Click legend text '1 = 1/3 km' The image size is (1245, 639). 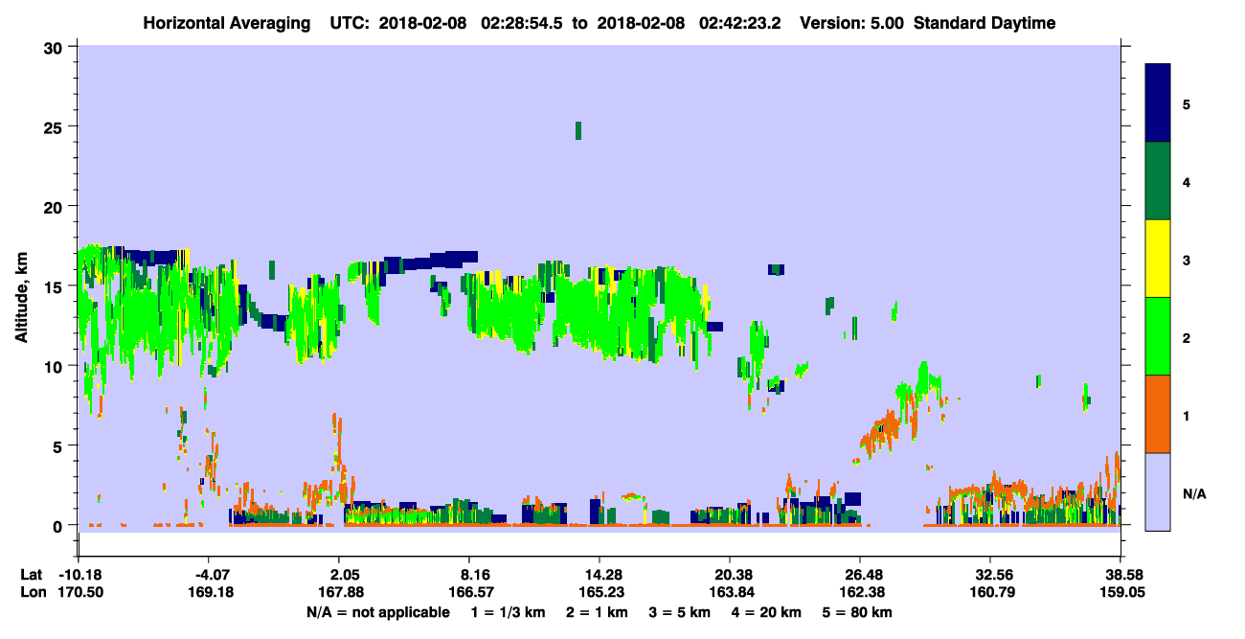tap(508, 611)
